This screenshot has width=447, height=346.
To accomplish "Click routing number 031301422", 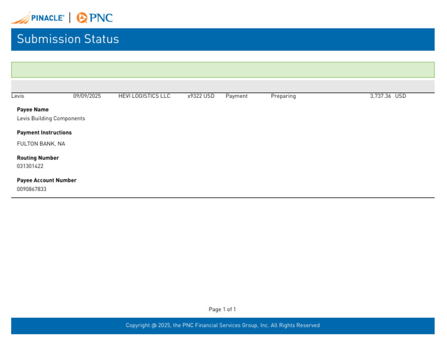I will click(x=30, y=166).
